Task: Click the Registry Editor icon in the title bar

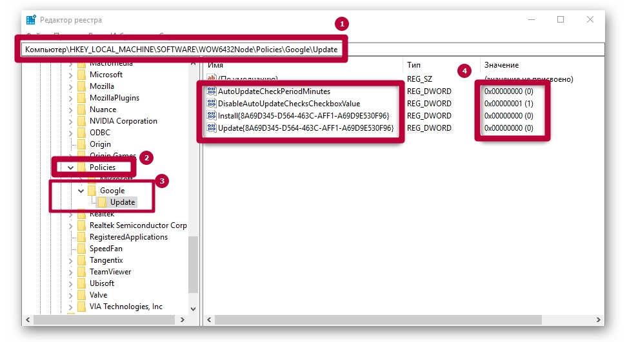Action: [31, 20]
